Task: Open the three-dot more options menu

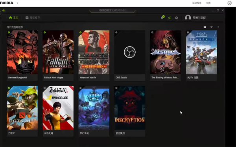Action: [218, 27]
